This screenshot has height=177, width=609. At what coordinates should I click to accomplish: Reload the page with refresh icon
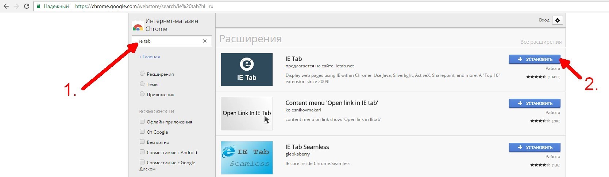pos(26,6)
